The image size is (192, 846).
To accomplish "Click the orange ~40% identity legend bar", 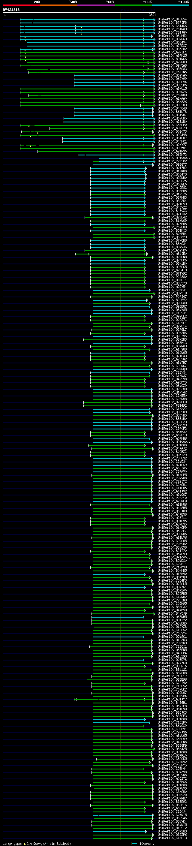I will pos(59,5).
